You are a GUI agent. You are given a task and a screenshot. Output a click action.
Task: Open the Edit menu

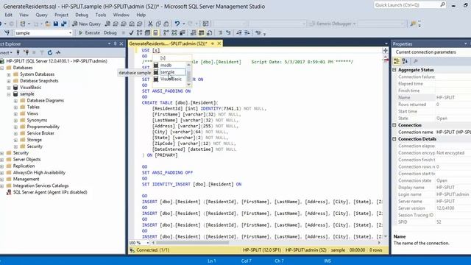coord(8,15)
